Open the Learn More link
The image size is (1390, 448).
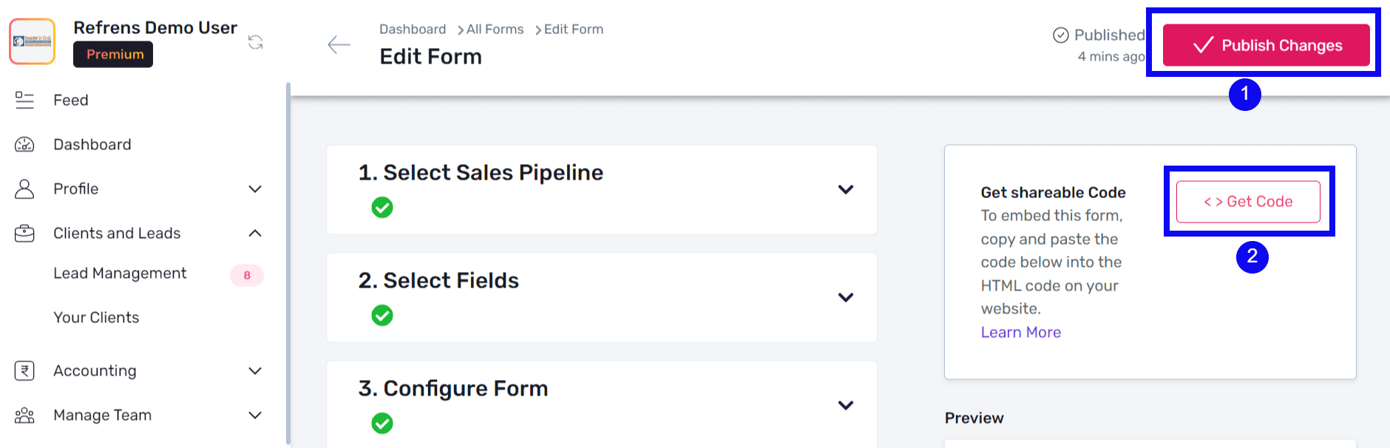tap(1020, 332)
